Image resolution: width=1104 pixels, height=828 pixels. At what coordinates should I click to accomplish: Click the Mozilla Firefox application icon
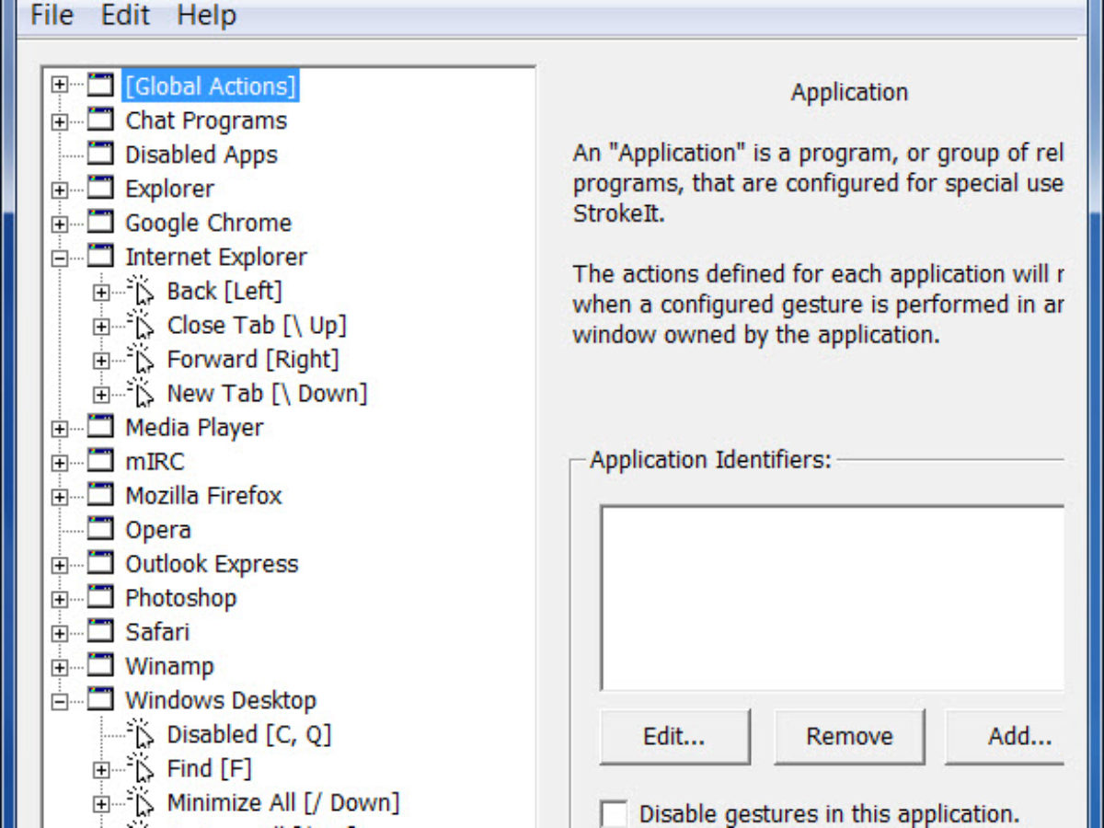pyautogui.click(x=100, y=495)
